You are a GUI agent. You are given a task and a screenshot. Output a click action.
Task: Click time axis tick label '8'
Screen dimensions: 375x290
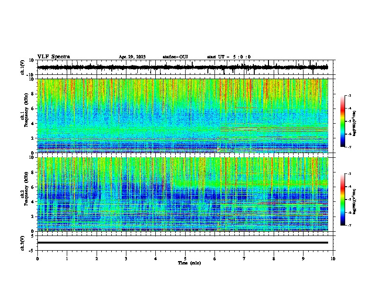point(274,259)
